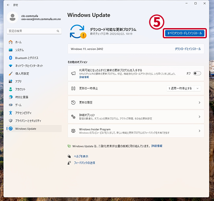Image resolution: width=214 pixels, height=201 pixels.
Task: Click すべてダウンロードしてインストール button
Action: 185,33
